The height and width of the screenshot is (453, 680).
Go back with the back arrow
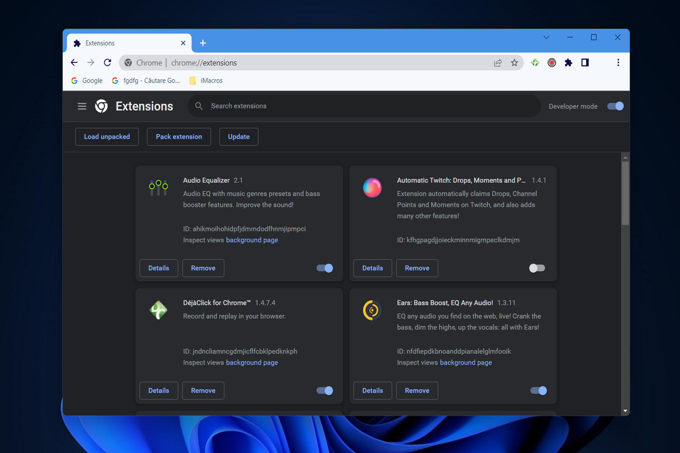click(74, 63)
